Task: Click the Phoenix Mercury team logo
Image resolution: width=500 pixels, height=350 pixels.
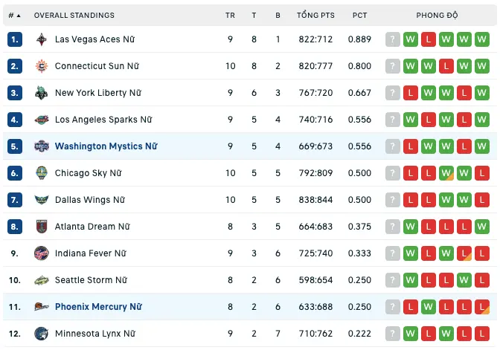Action: click(42, 307)
